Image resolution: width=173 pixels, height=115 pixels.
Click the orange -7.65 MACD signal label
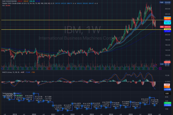coord(168,87)
